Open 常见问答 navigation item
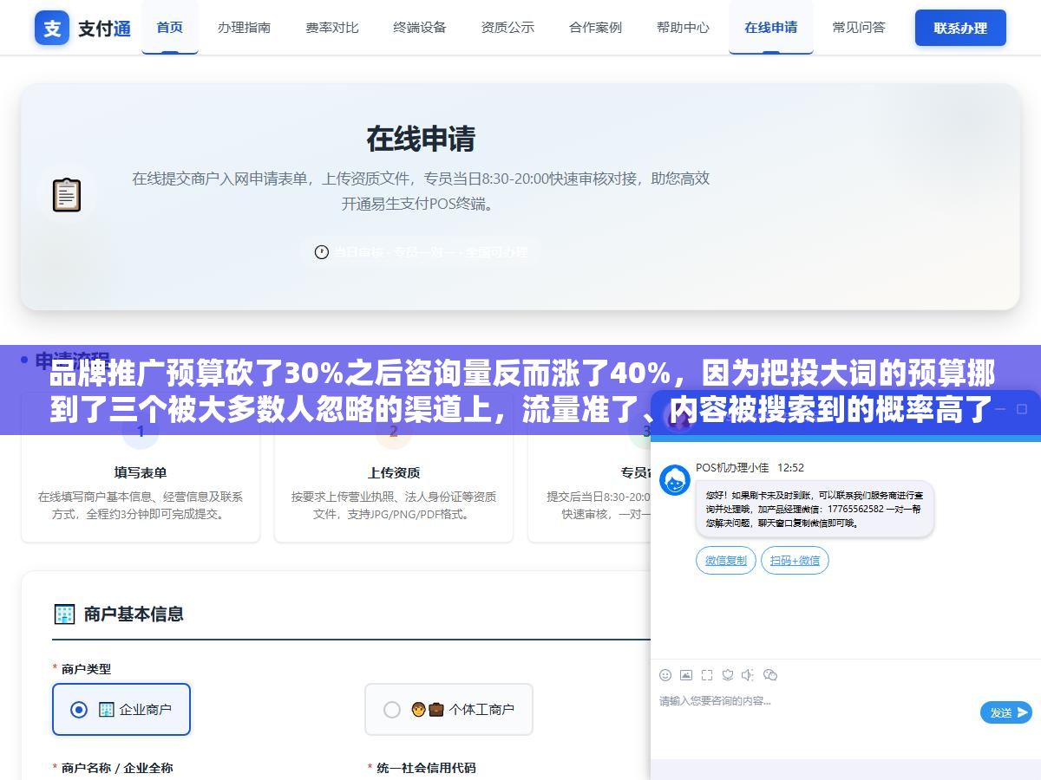This screenshot has height=780, width=1041. click(x=859, y=27)
